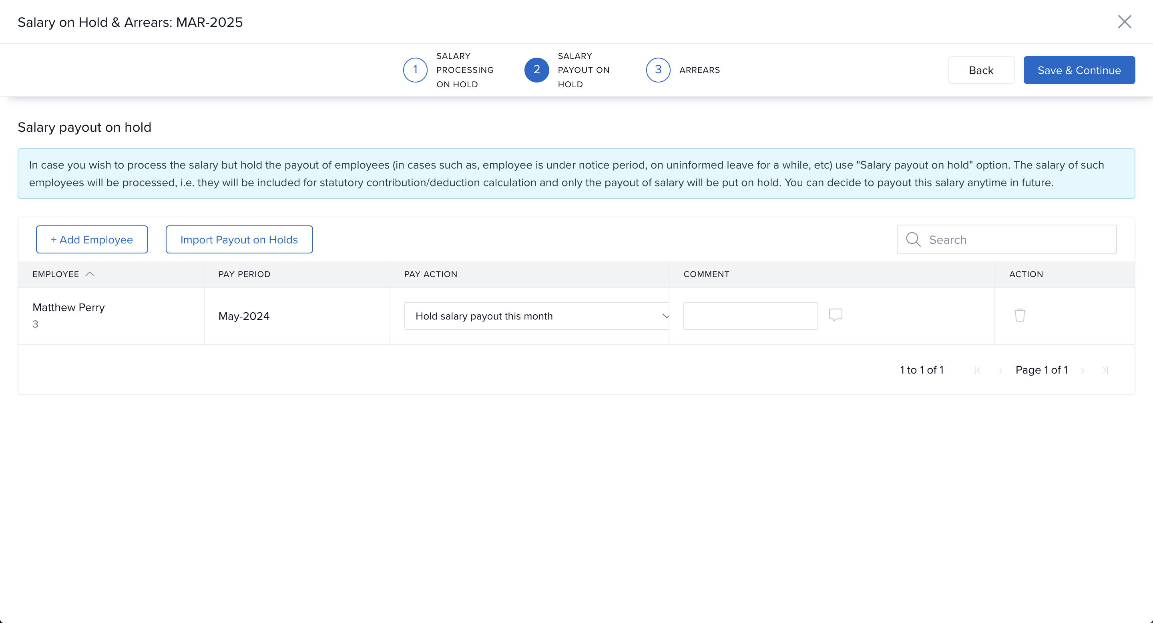Image resolution: width=1153 pixels, height=623 pixels.
Task: Click the trash delete icon for Matthew Perry
Action: [1020, 316]
